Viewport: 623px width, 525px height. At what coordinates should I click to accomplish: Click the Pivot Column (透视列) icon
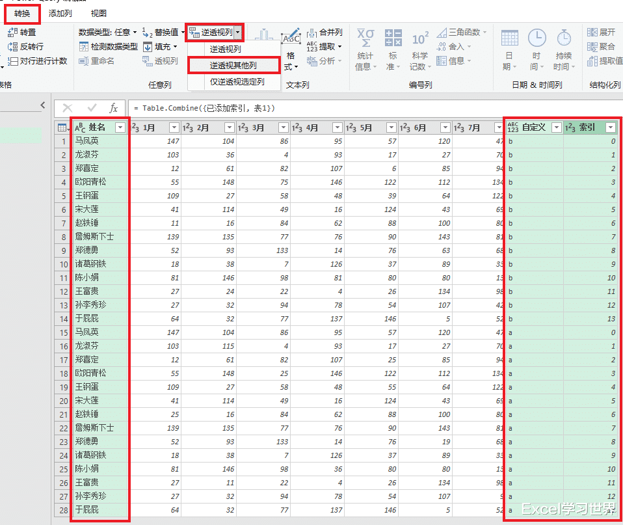(x=148, y=61)
